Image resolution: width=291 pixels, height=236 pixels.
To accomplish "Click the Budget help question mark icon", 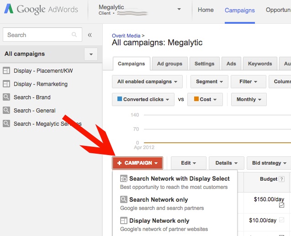I will [x=281, y=179].
